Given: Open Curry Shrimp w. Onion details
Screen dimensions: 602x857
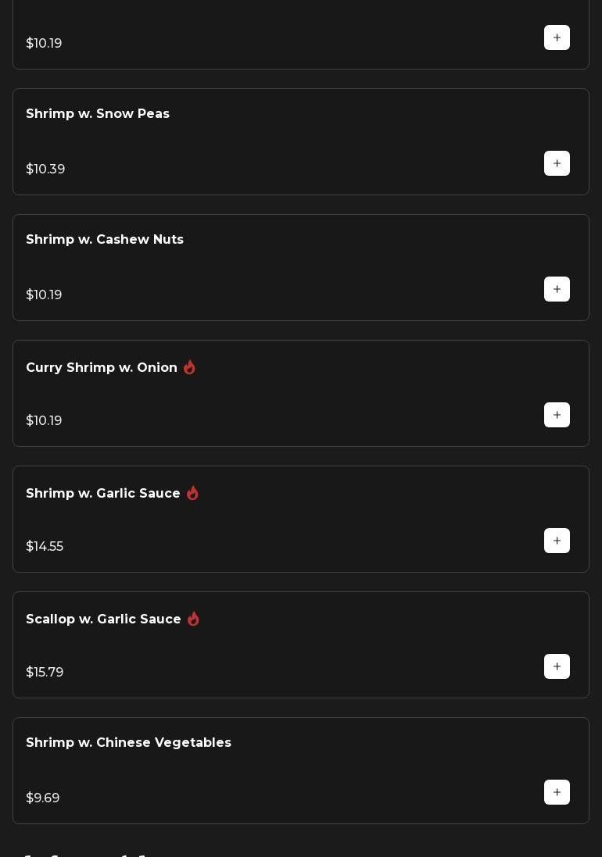Looking at the screenshot, I should click(x=102, y=368).
